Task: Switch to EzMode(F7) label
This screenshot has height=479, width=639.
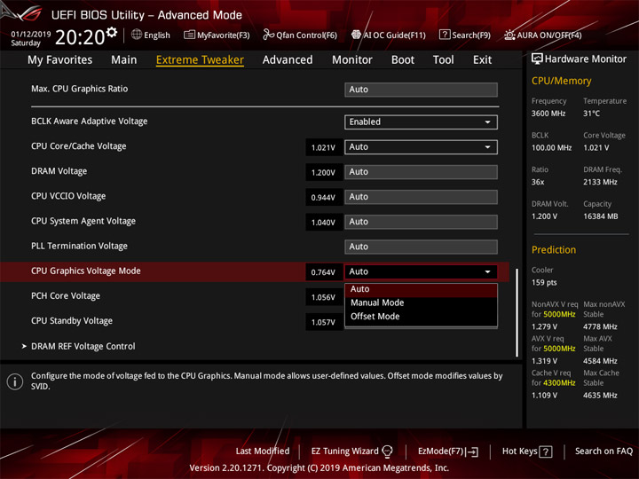Action: [x=441, y=452]
